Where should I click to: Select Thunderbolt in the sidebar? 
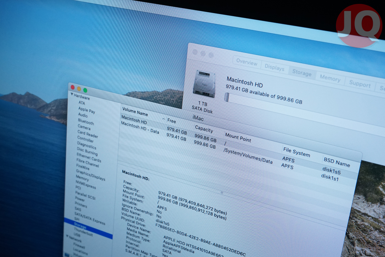(83, 232)
